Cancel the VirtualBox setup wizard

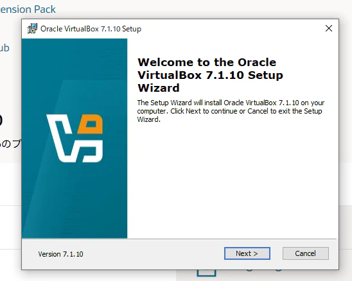[x=306, y=253]
